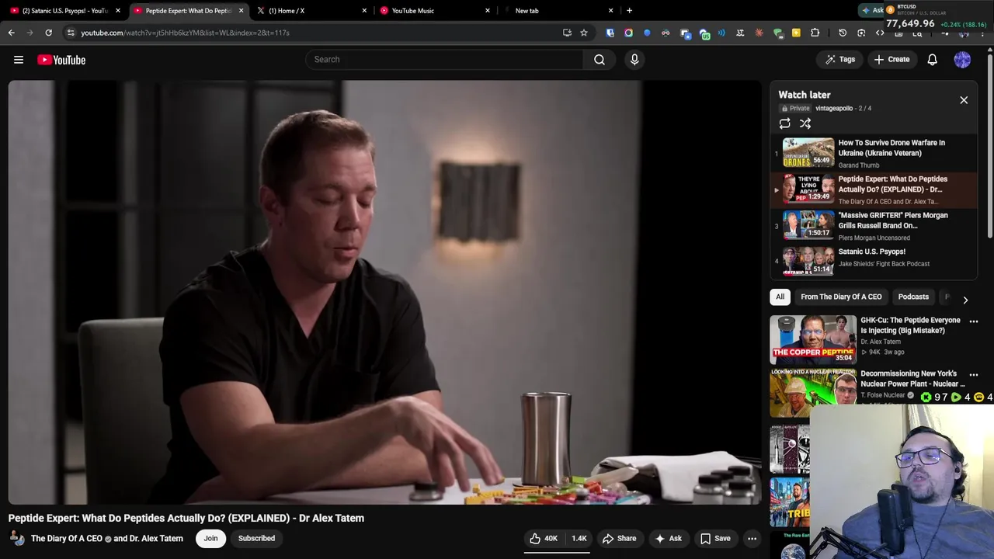Reload the current page
Screen dimensions: 994x559
(x=48, y=33)
